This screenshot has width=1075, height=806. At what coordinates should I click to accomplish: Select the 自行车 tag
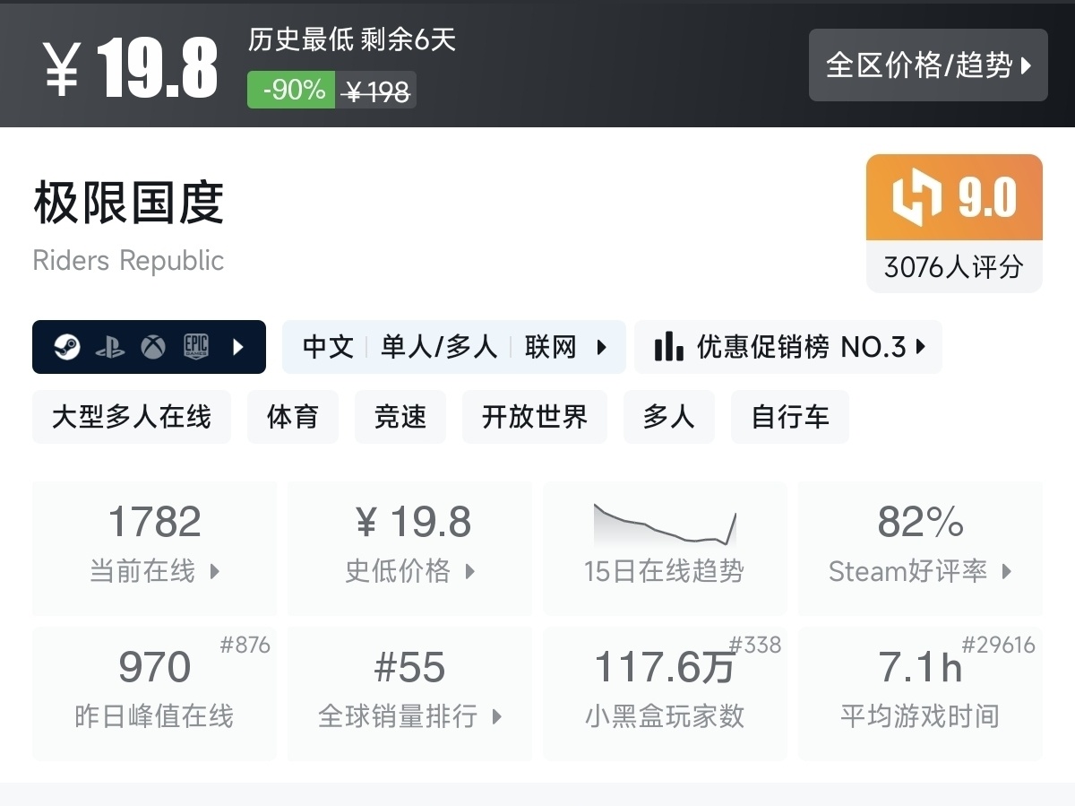[789, 417]
